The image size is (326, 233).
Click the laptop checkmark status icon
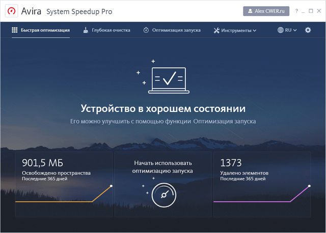[x=169, y=80]
